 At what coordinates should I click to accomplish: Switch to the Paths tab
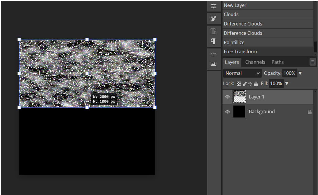point(277,62)
